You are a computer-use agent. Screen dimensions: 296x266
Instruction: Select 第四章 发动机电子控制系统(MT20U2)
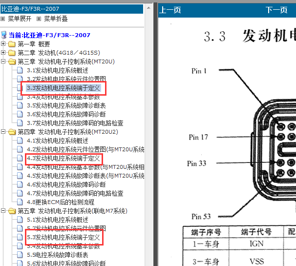click(68, 132)
